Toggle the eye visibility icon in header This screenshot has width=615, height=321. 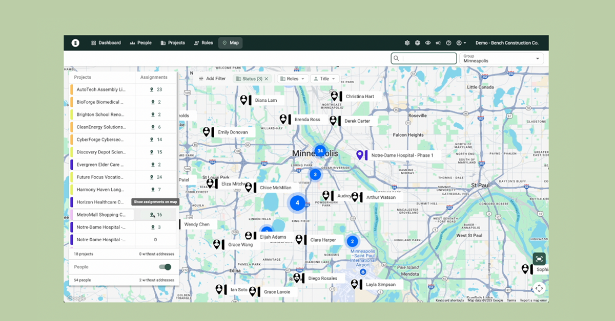[428, 43]
